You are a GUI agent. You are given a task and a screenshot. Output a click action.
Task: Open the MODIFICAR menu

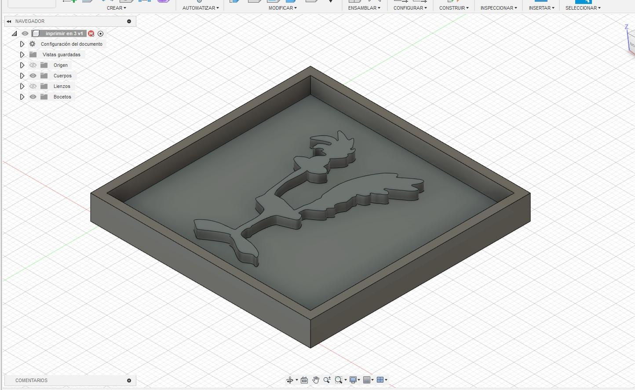[x=283, y=8]
